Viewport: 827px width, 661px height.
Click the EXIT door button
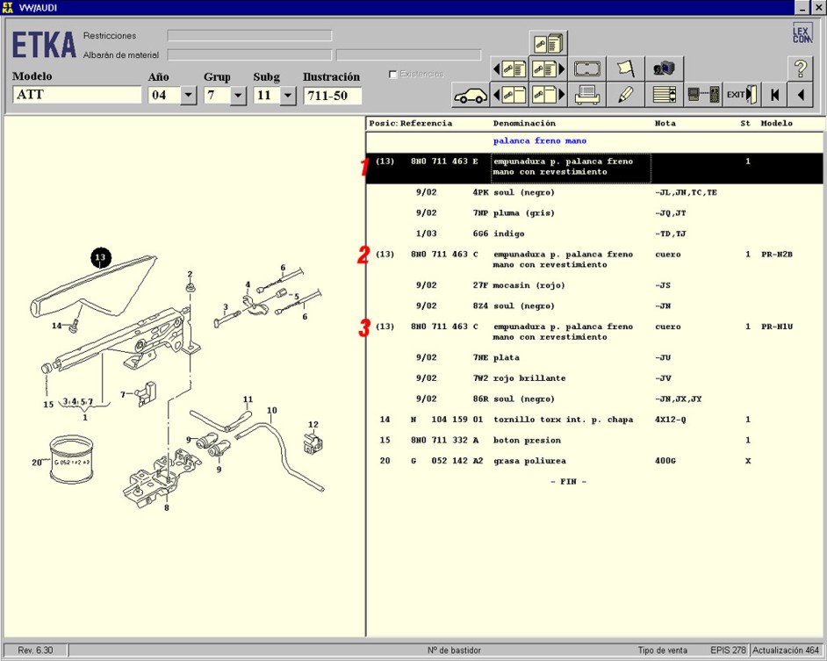point(742,95)
